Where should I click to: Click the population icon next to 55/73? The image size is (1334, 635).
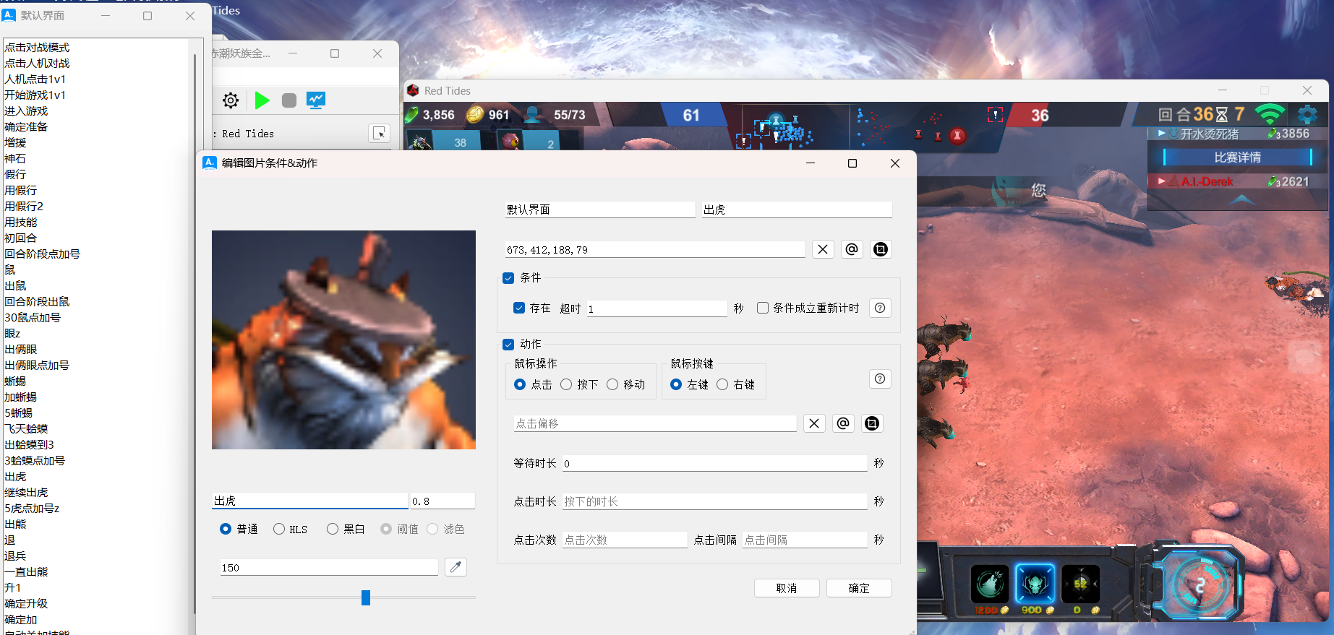[x=534, y=114]
